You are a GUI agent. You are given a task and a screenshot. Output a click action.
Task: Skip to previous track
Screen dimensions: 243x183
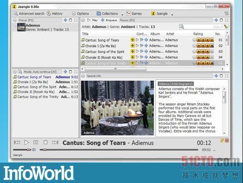(17, 142)
